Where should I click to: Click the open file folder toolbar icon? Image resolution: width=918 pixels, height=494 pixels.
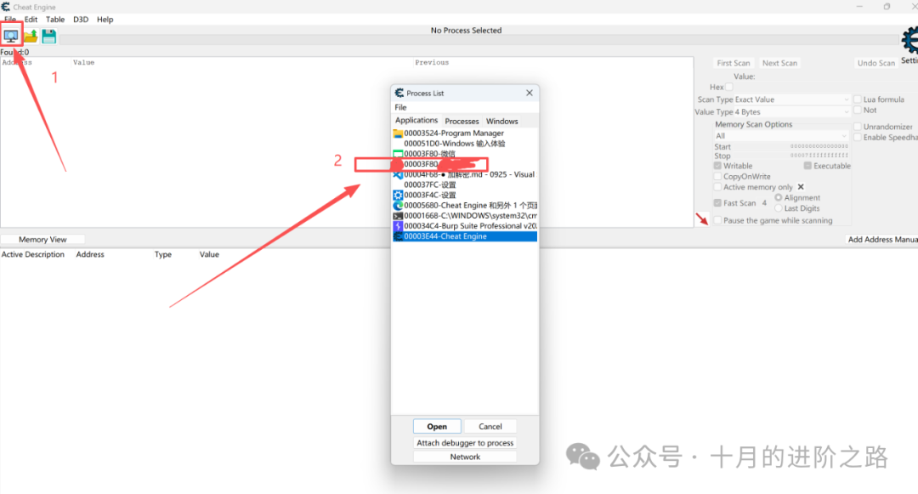pos(31,37)
